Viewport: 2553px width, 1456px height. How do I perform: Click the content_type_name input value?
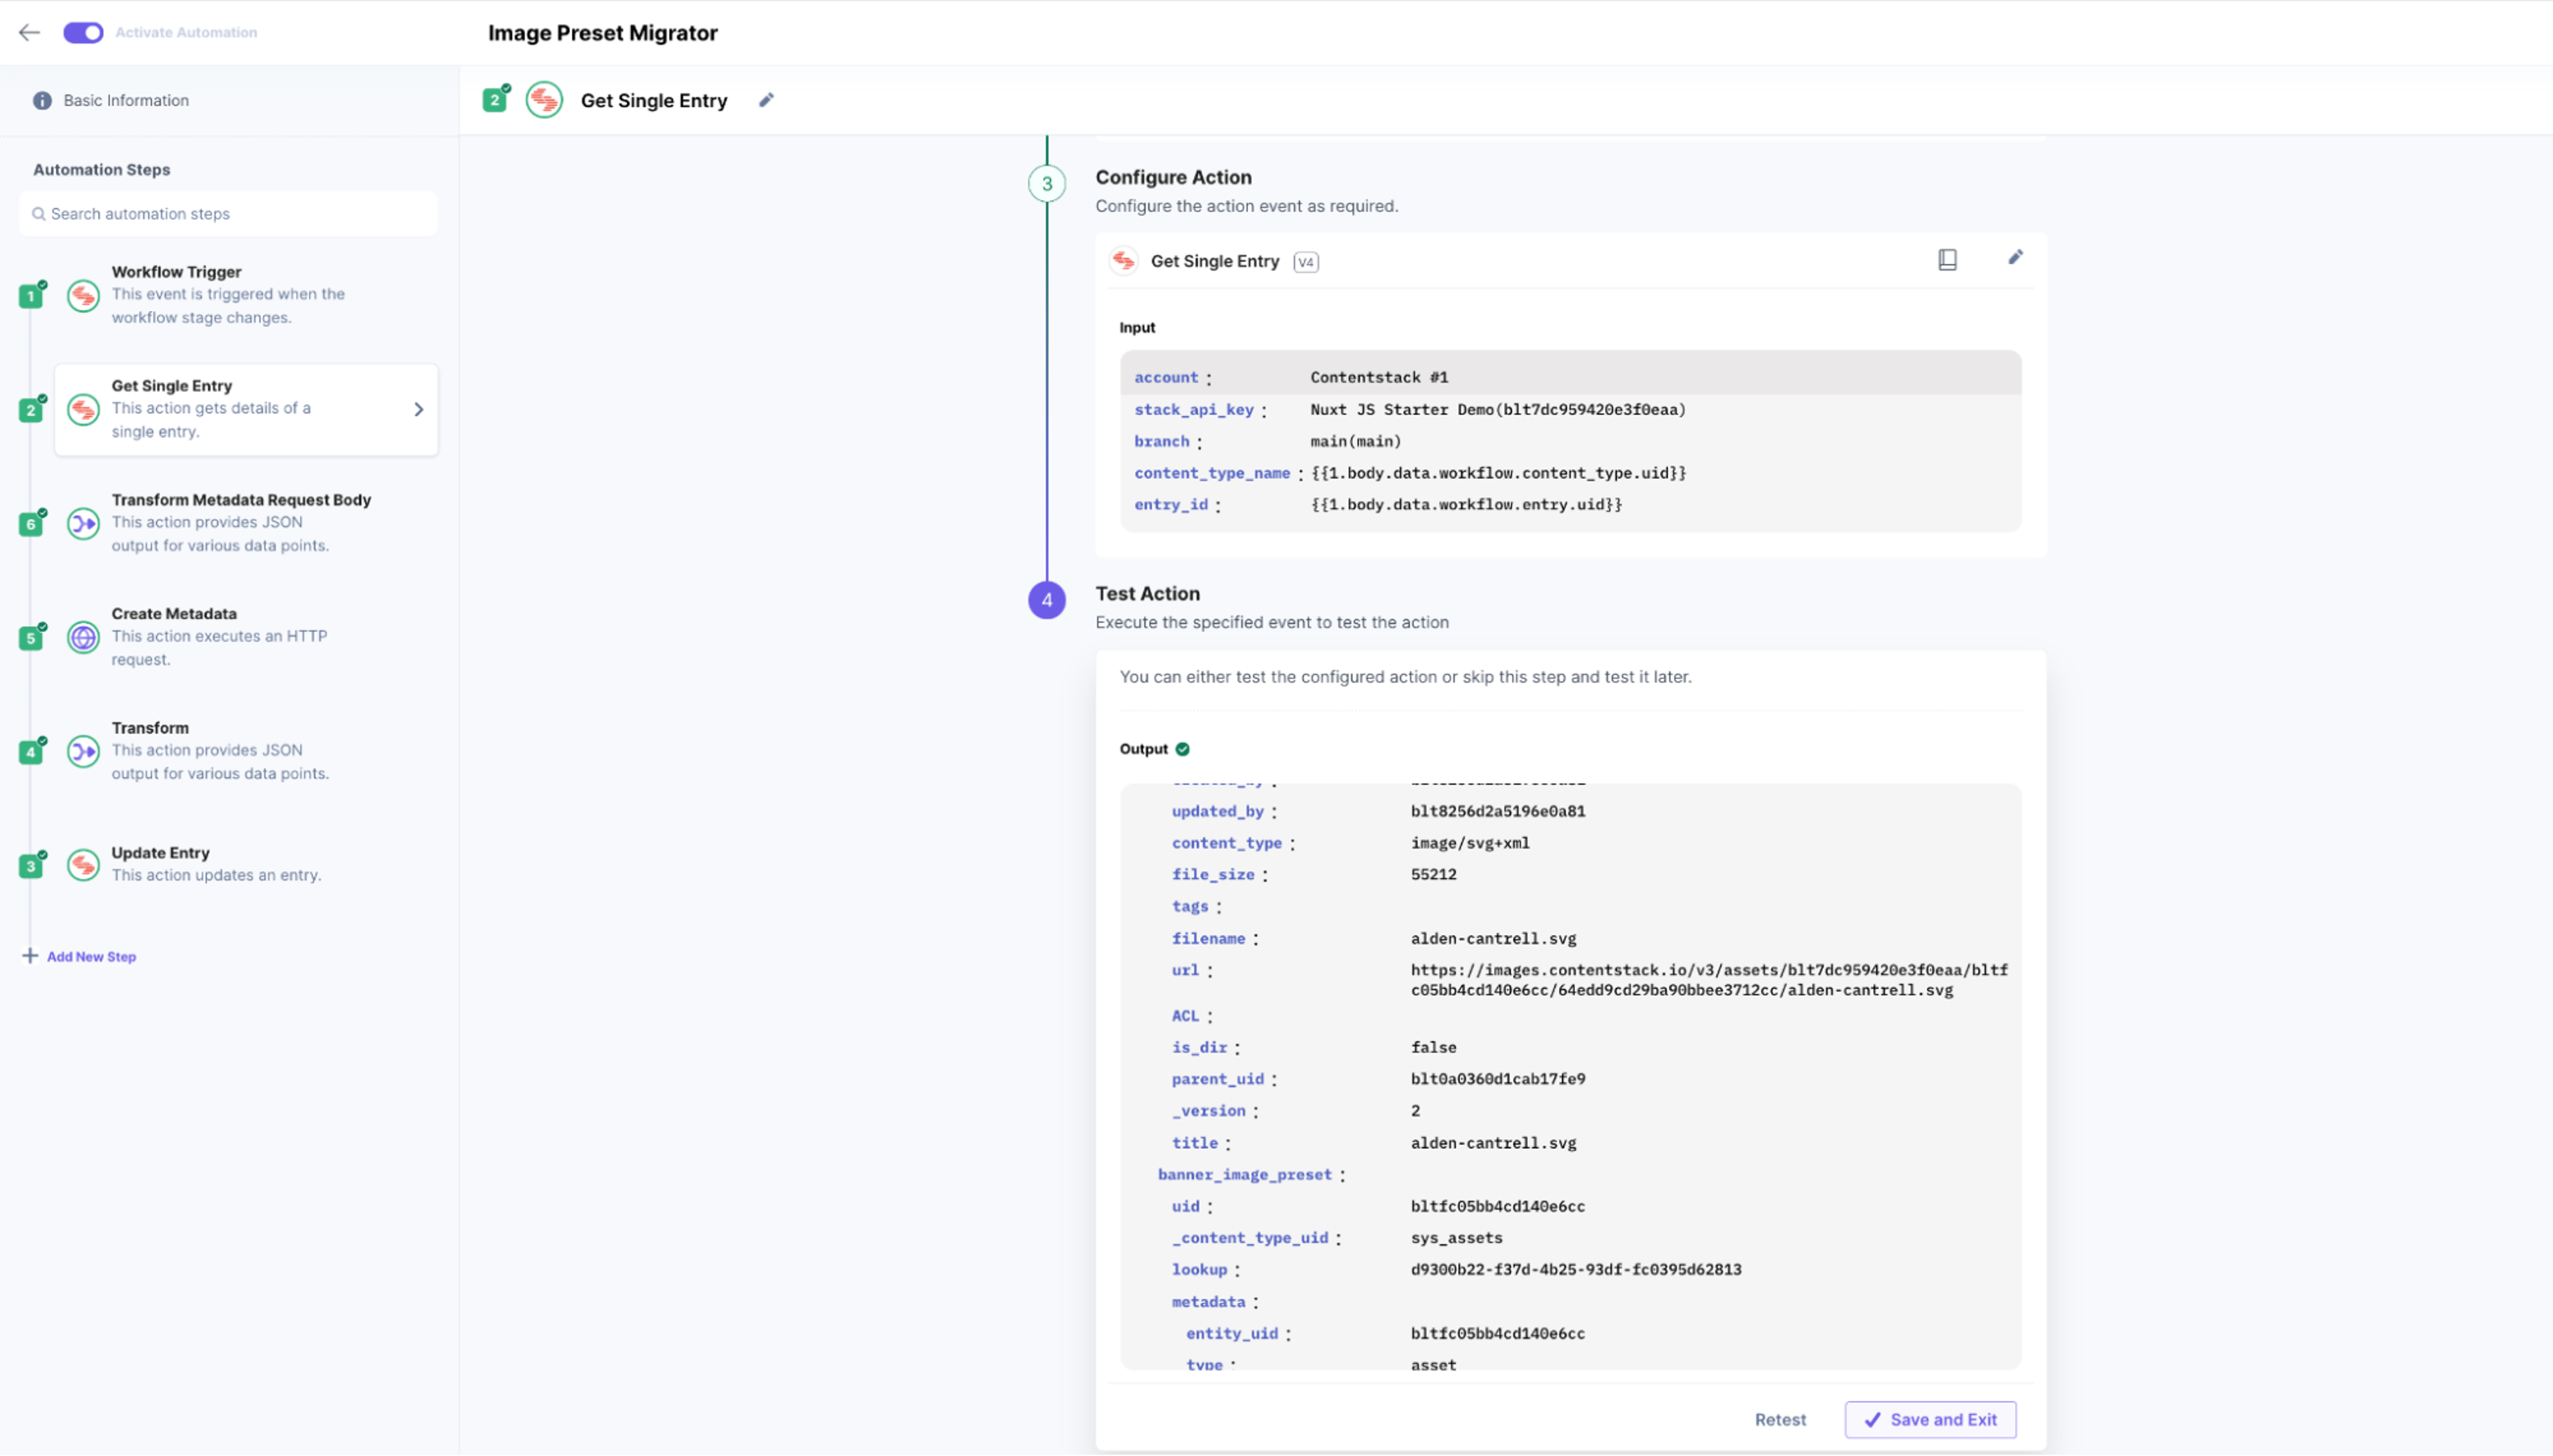click(x=1498, y=473)
